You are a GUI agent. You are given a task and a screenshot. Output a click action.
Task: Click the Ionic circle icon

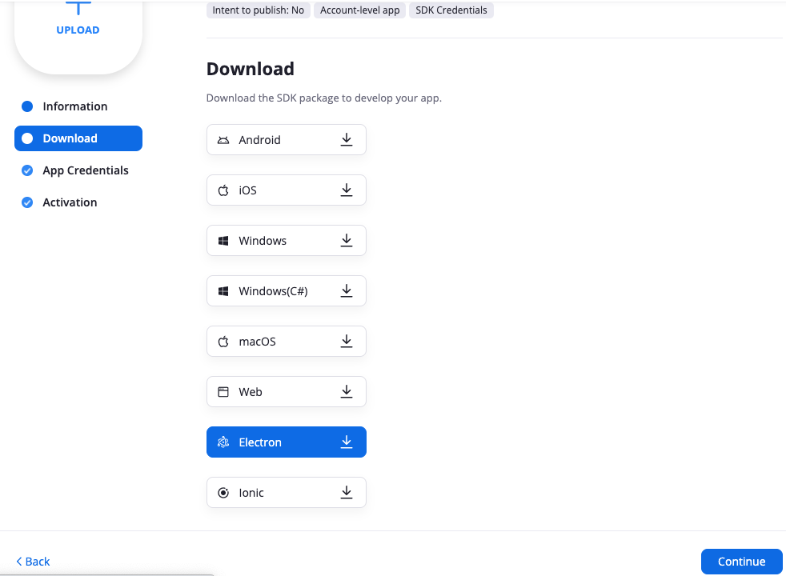click(x=223, y=493)
